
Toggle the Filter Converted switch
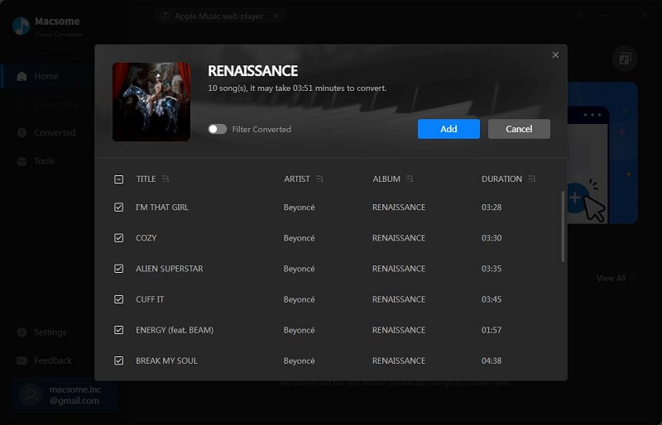[217, 129]
